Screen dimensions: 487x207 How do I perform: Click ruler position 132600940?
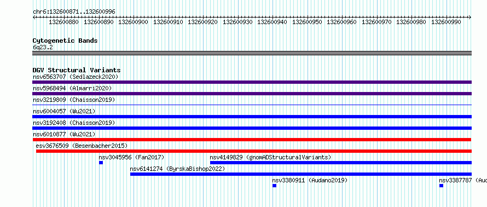click(x=273, y=22)
